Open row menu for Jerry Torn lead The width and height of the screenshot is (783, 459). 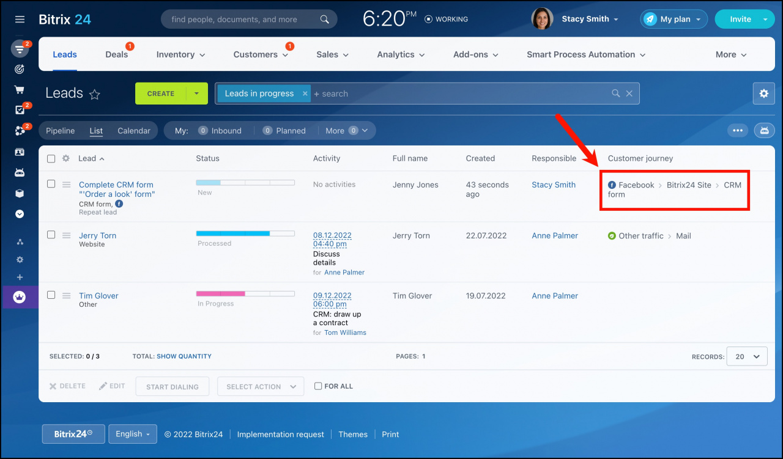(x=67, y=235)
